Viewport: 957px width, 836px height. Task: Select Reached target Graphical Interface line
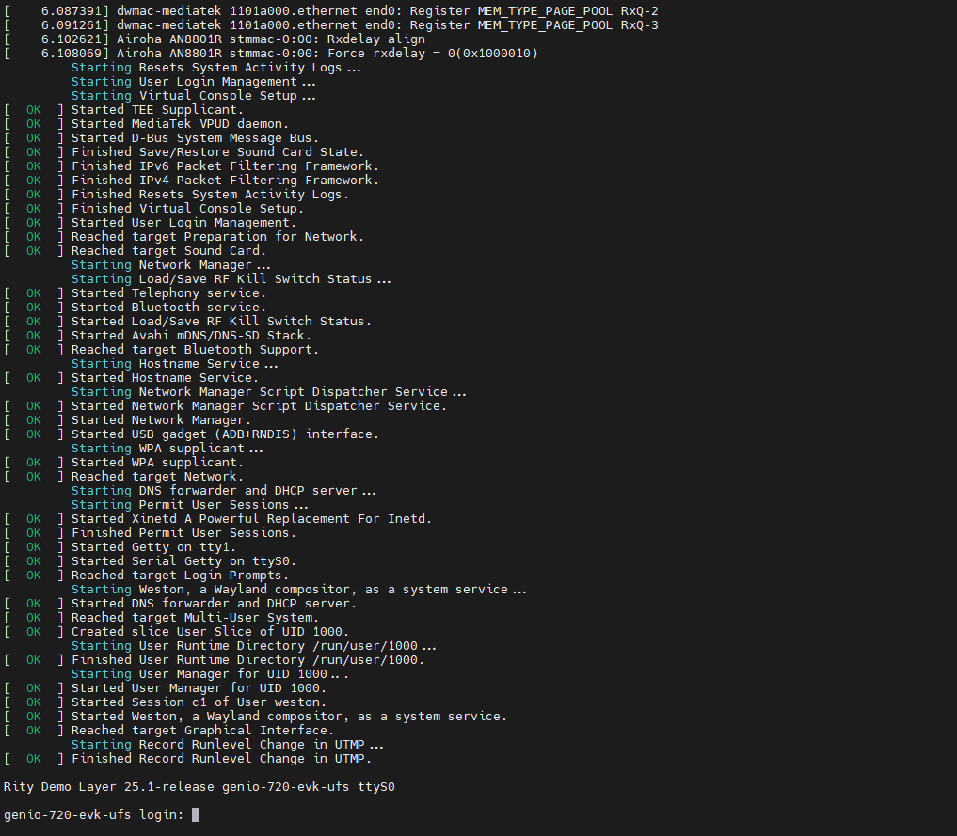(x=202, y=731)
